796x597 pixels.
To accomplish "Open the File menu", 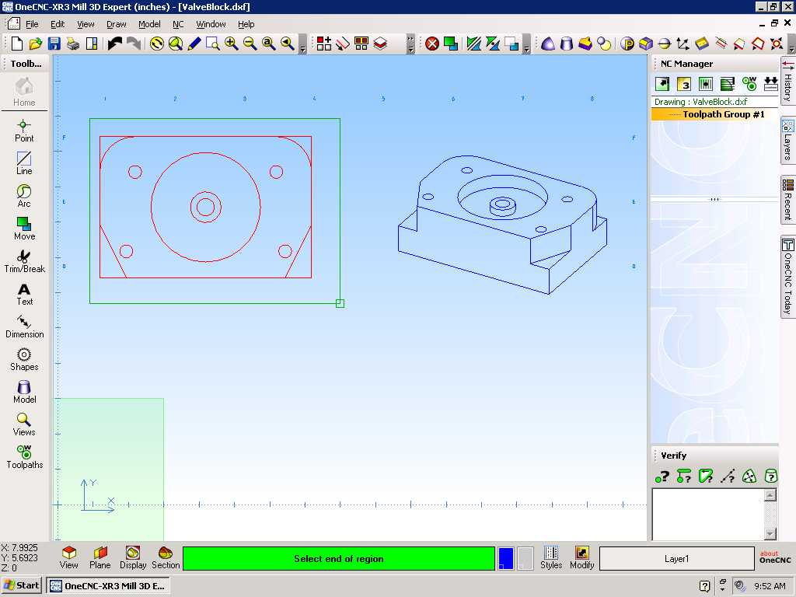I will 32,24.
